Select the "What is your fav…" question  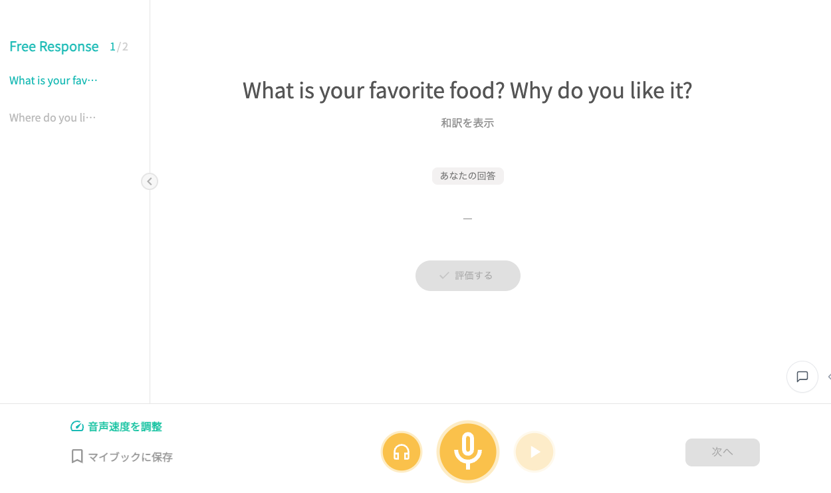(x=53, y=80)
